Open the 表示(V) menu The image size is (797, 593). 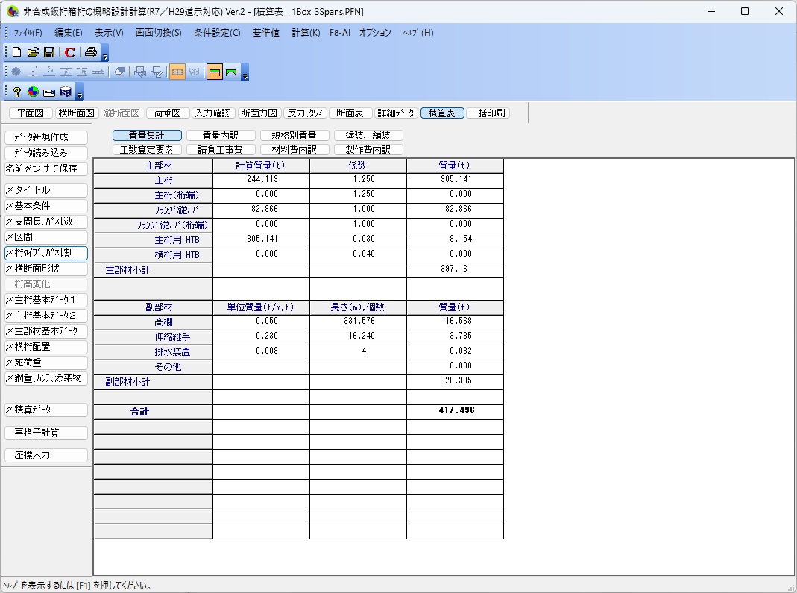(x=109, y=33)
